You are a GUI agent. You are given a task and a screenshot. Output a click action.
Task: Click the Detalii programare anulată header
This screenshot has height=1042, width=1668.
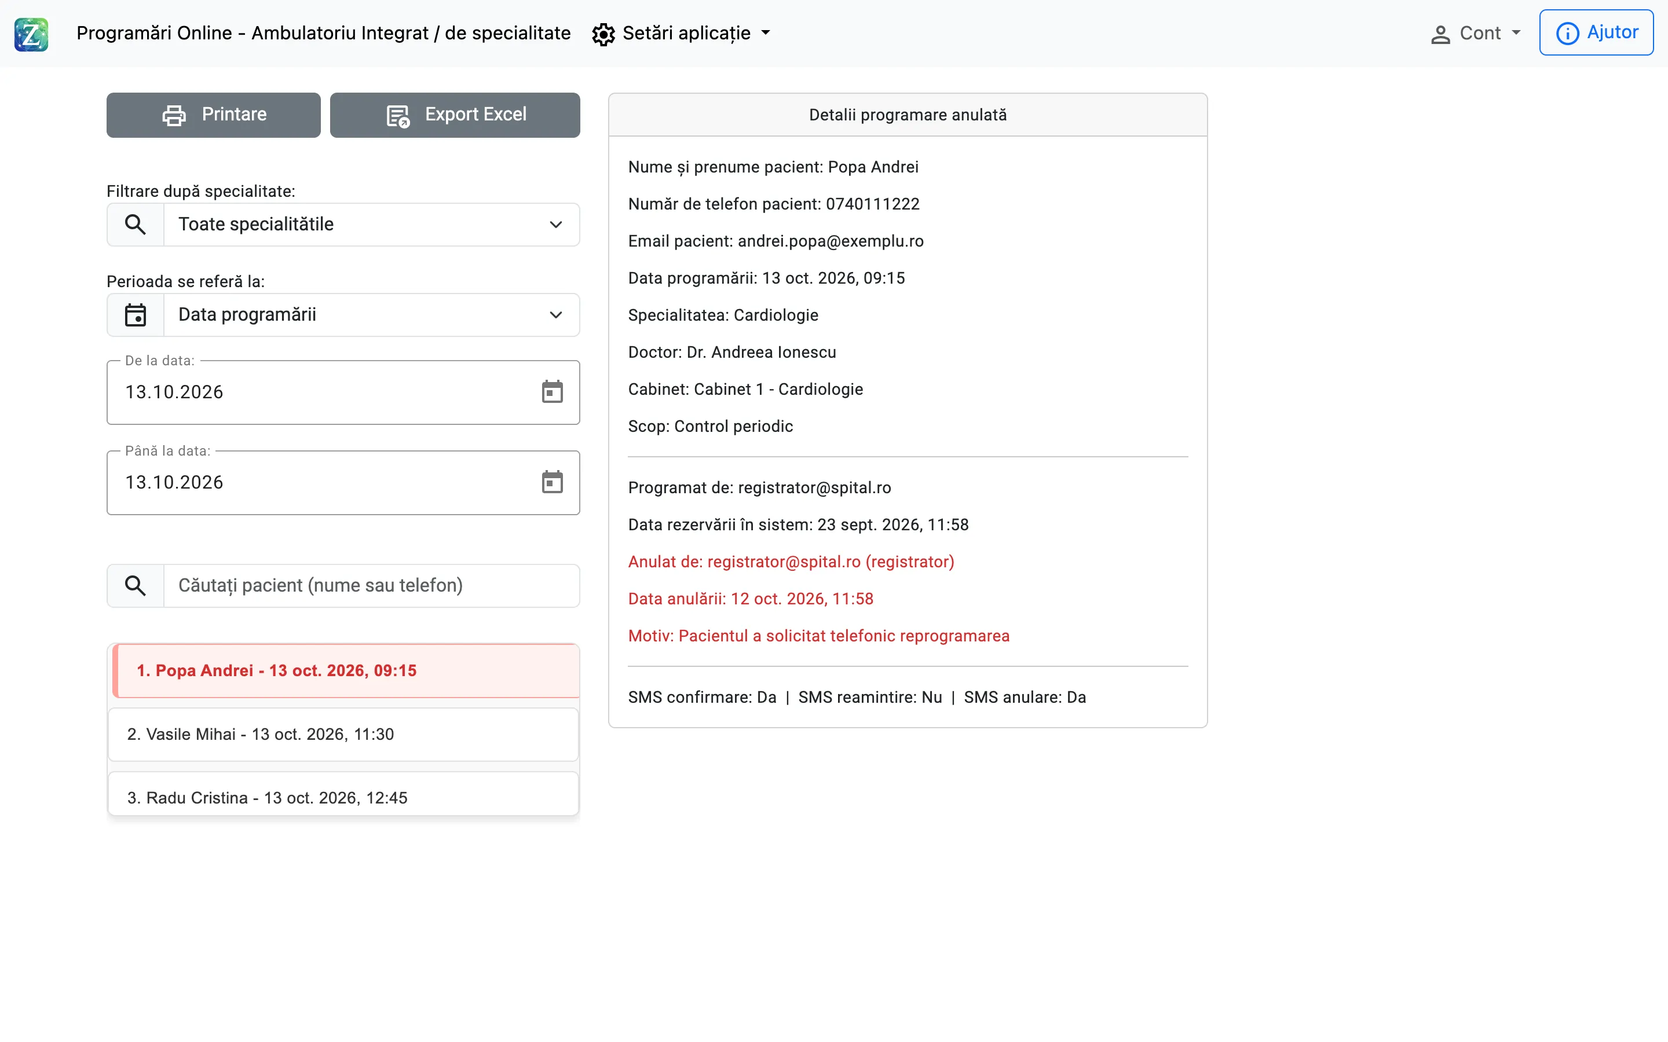coord(908,115)
